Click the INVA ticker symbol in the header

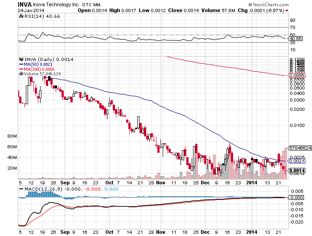[x=25, y=4]
